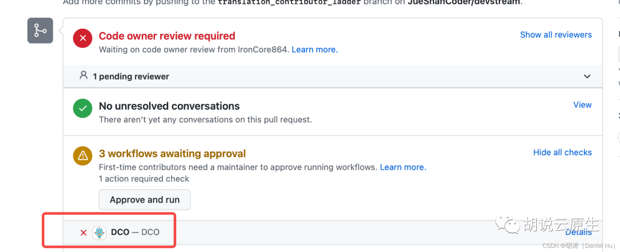The width and height of the screenshot is (620, 252).
Task: Open the DCO check Details link
Action: tap(578, 232)
